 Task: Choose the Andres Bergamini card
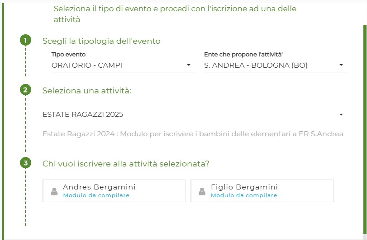coord(114,191)
